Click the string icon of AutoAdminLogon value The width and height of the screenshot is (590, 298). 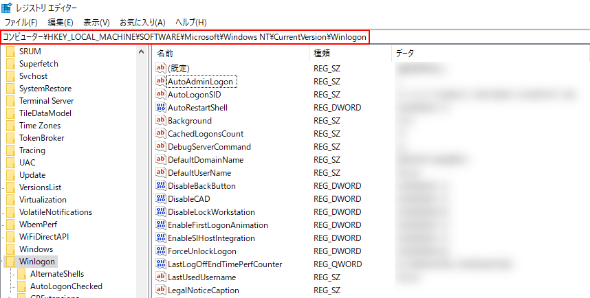point(161,81)
